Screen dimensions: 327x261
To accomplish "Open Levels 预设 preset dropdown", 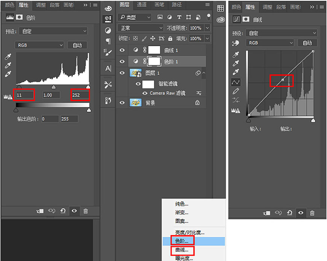I will pyautogui.click(x=53, y=31).
